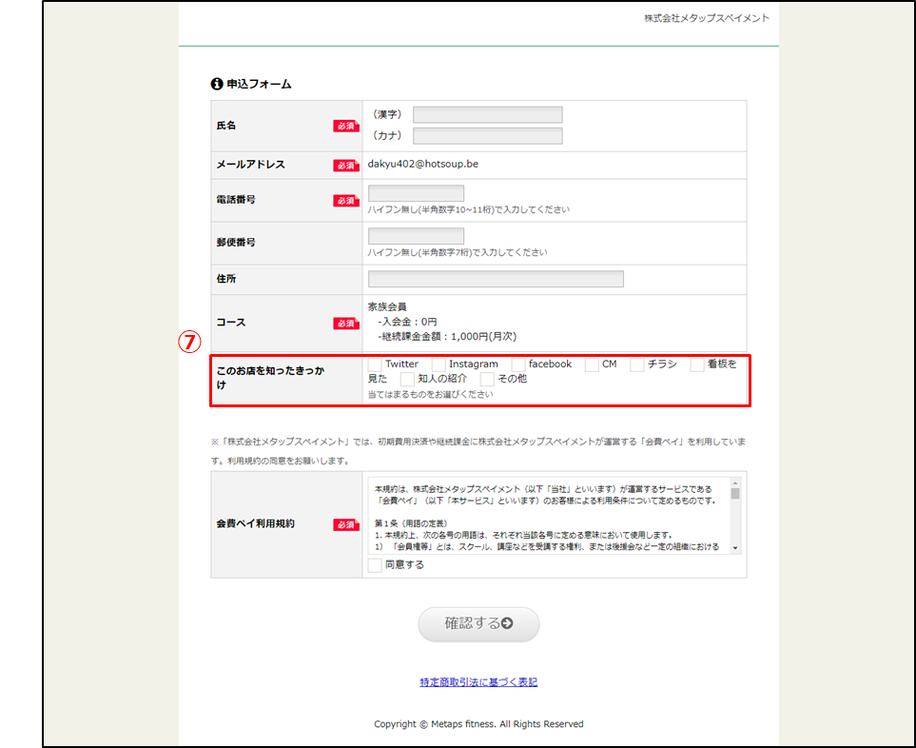The height and width of the screenshot is (748, 916).
Task: Click the terms box scrollbar down arrow
Action: 735,548
